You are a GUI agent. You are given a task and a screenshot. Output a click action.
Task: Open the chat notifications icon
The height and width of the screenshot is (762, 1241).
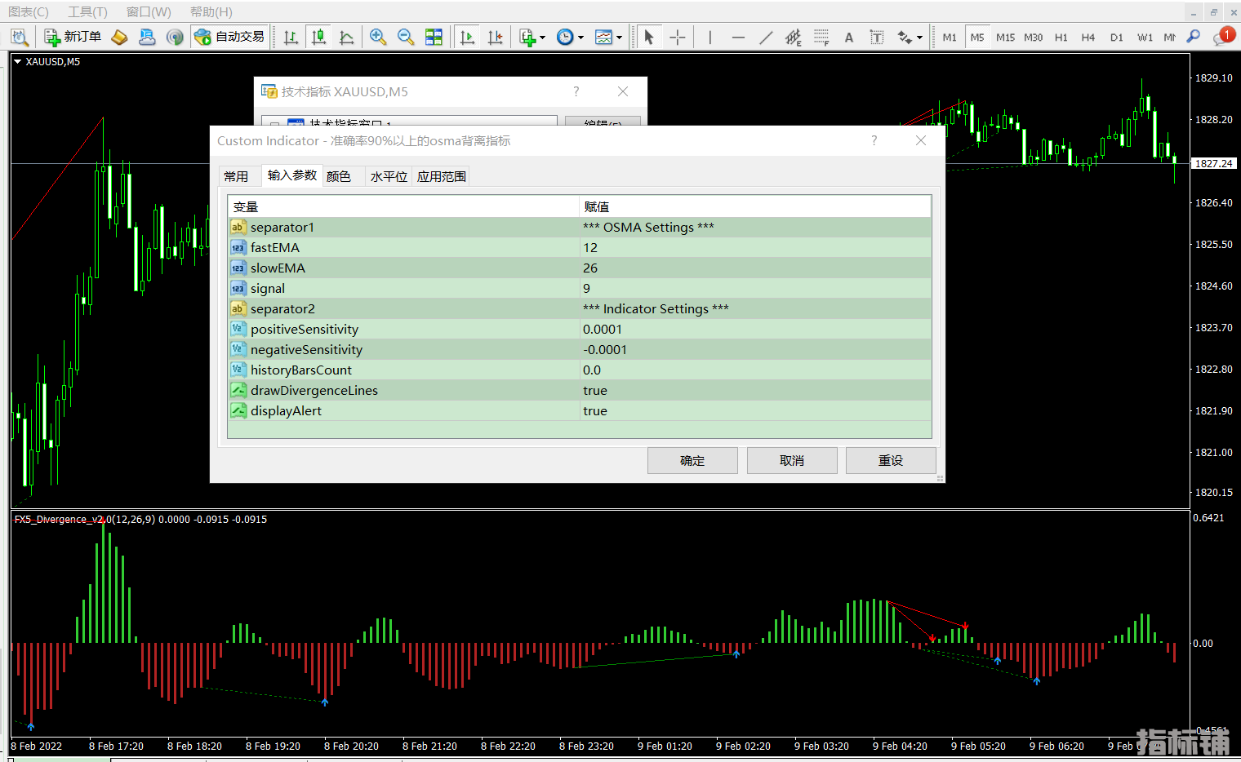(1223, 37)
